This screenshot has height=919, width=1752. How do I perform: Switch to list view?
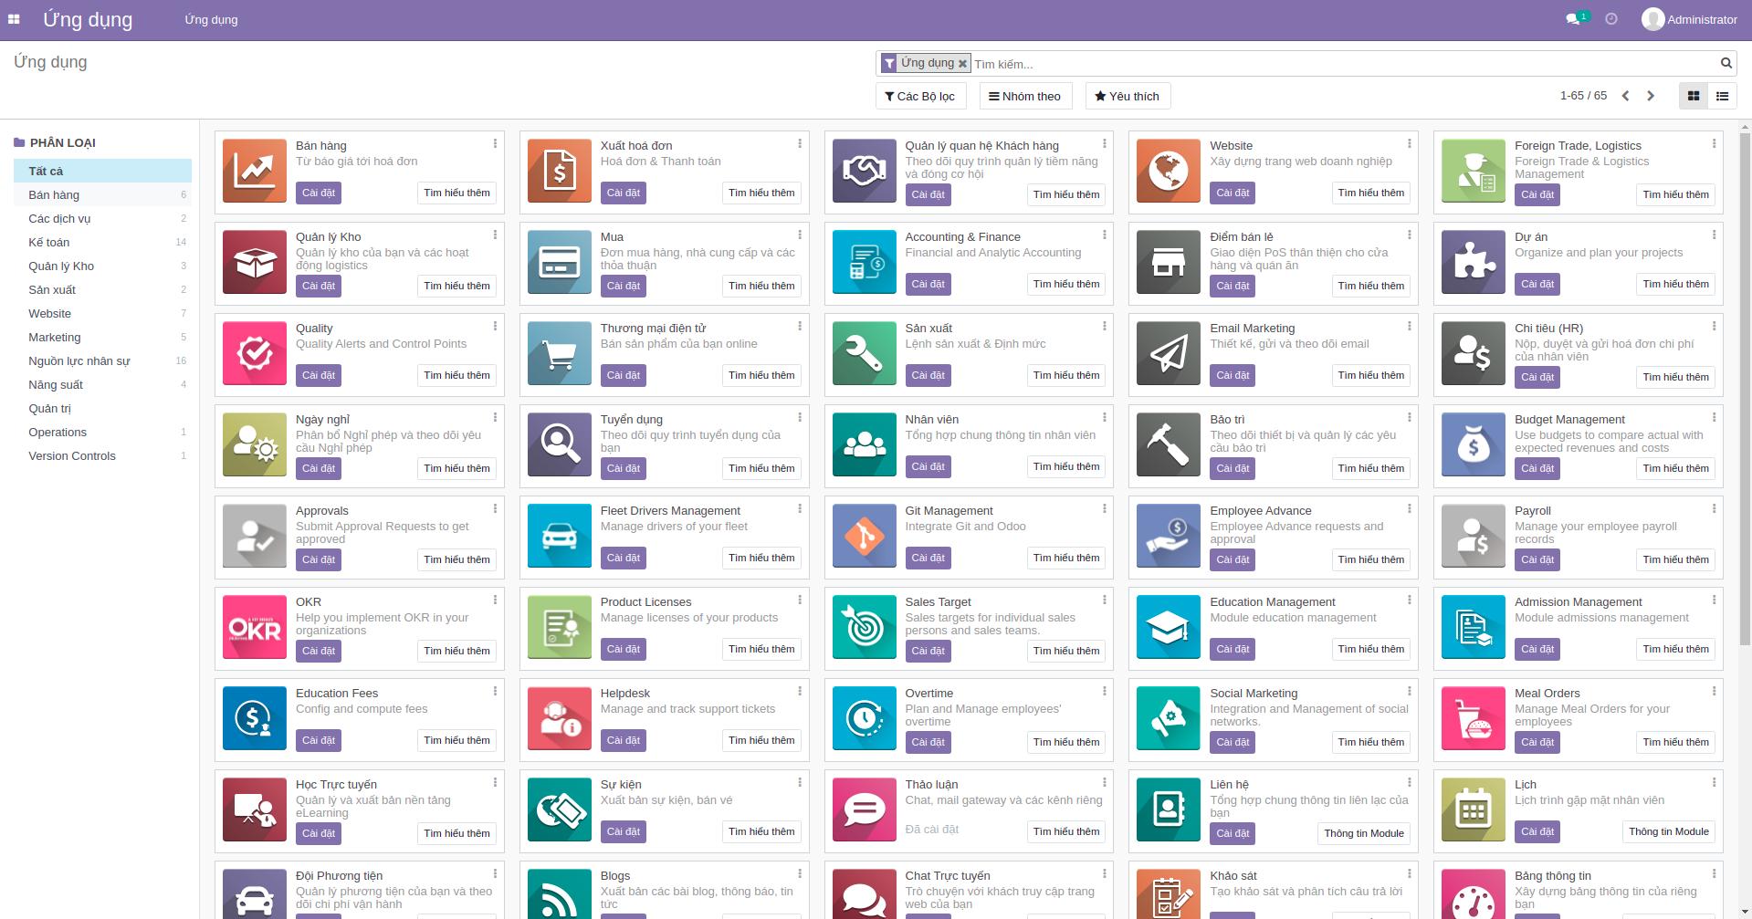(1722, 95)
